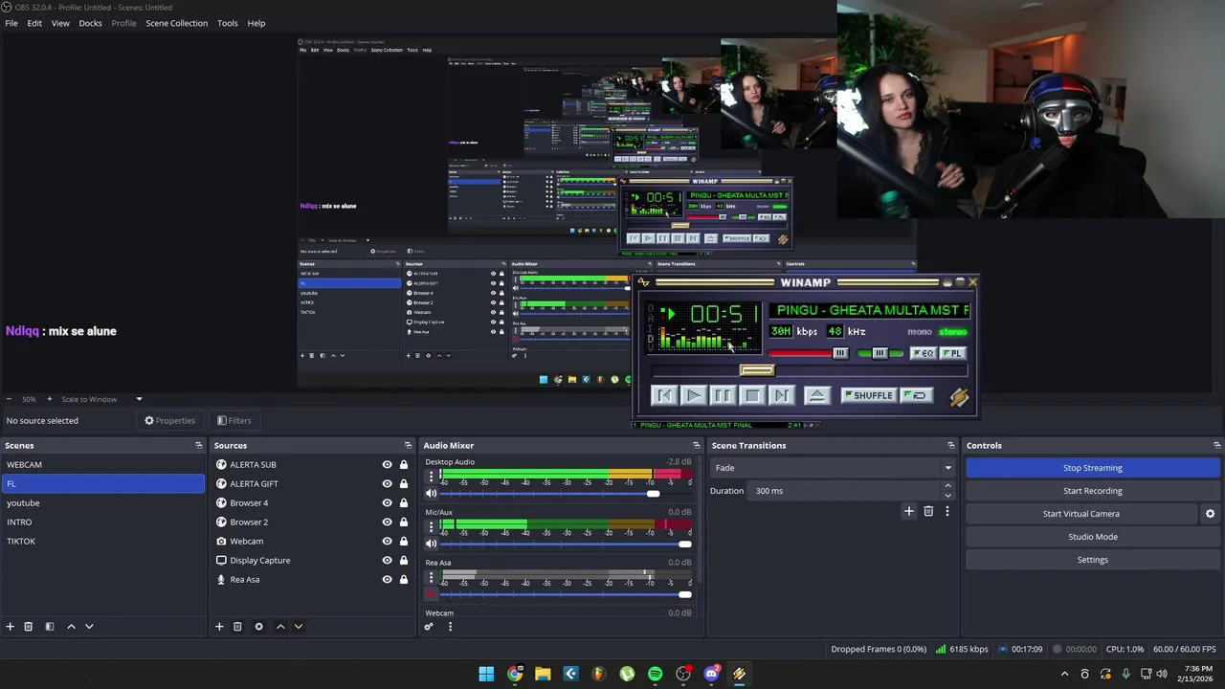Hide the ALERTA SUB source

pos(387,465)
